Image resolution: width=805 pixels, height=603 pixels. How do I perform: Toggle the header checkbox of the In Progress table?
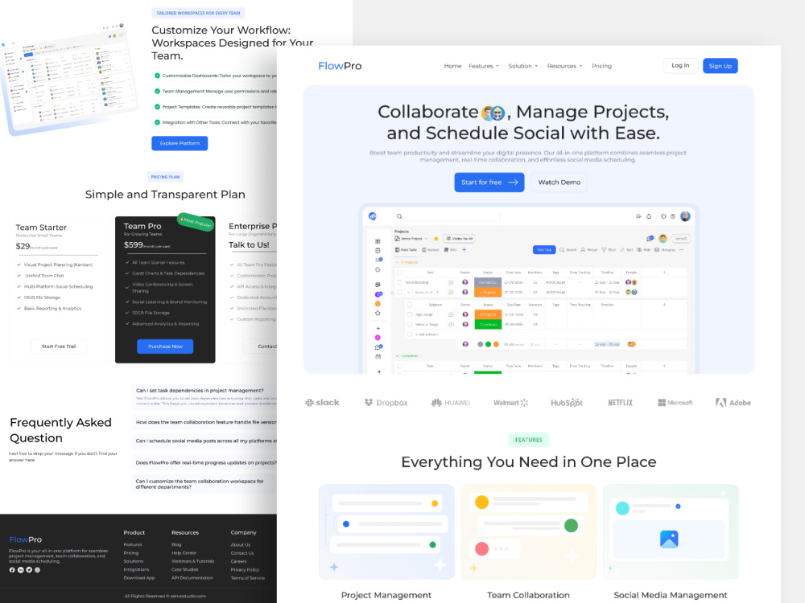399,273
